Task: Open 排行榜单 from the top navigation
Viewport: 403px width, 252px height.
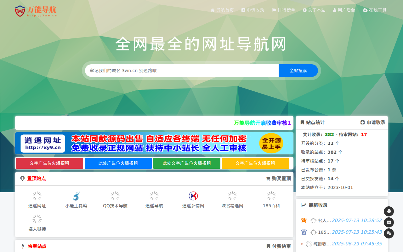Action: point(283,10)
